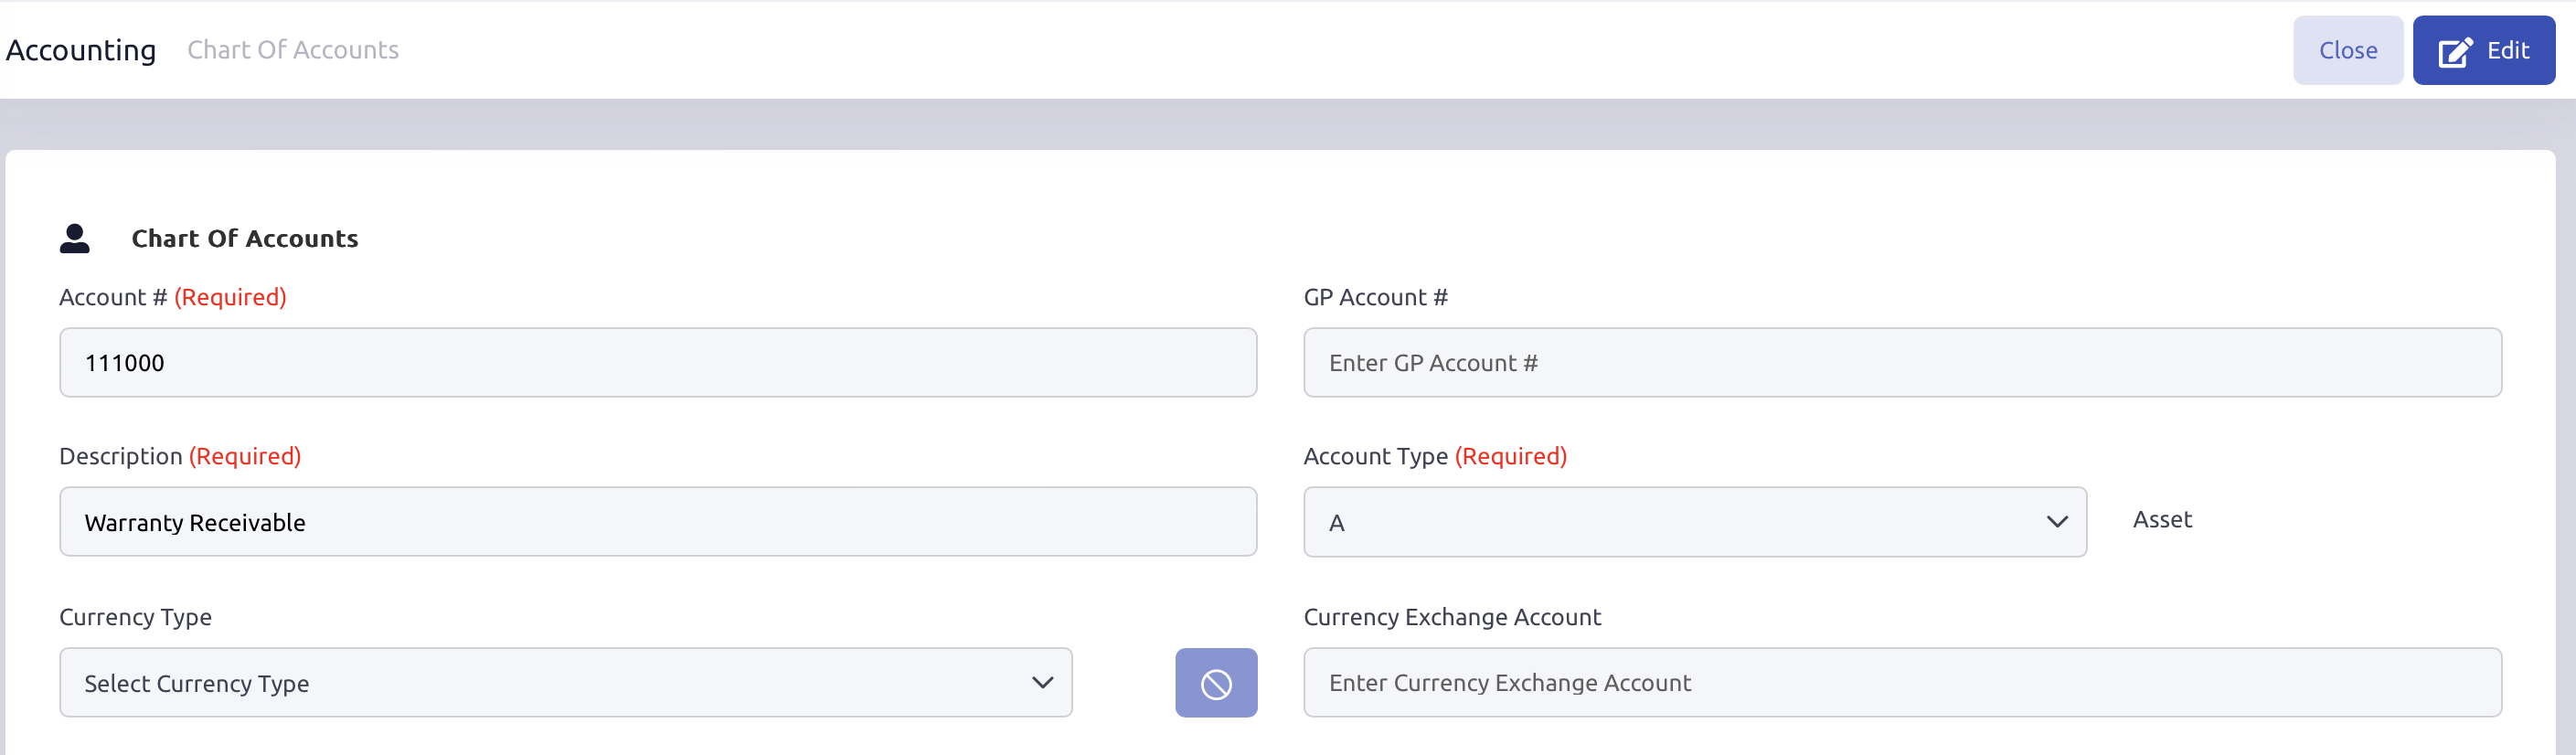This screenshot has width=2576, height=755.
Task: Click the Account Type (Required) label
Action: click(x=1435, y=457)
